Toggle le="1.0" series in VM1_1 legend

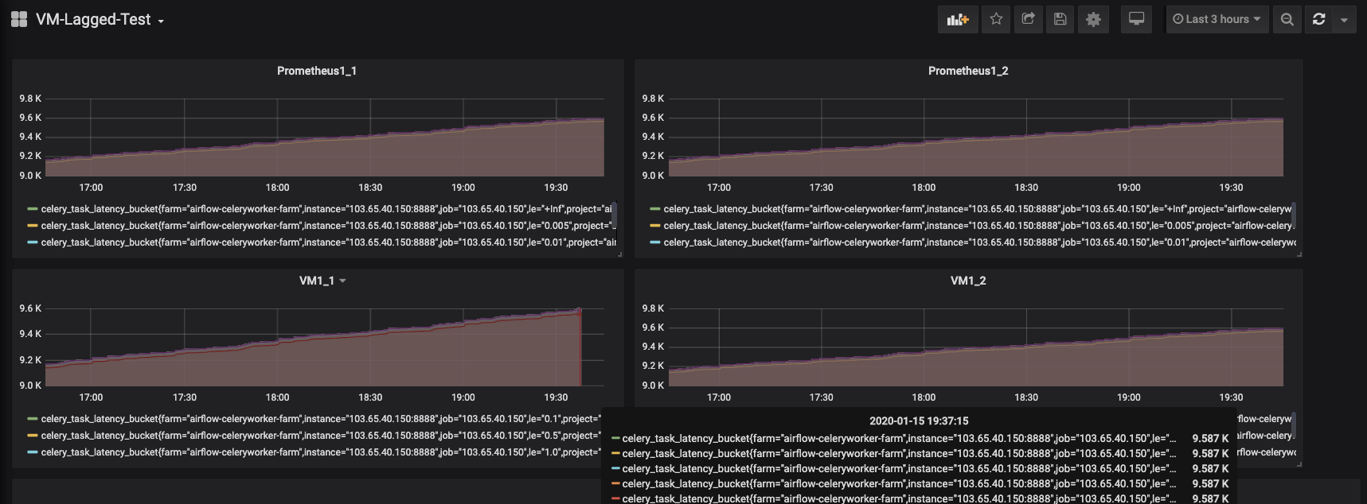coord(320,452)
